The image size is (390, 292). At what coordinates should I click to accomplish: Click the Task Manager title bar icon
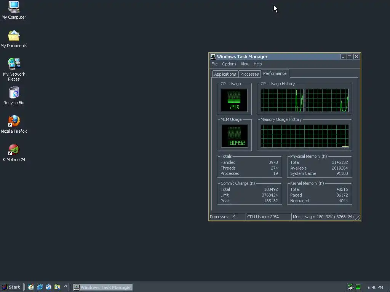pos(213,57)
